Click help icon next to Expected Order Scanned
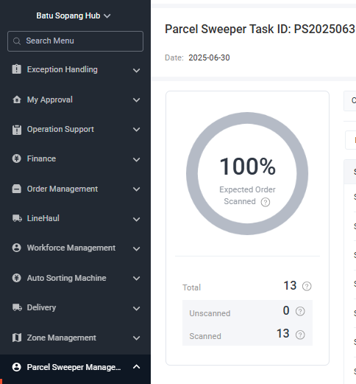Image resolution: width=356 pixels, height=384 pixels. pyautogui.click(x=266, y=202)
